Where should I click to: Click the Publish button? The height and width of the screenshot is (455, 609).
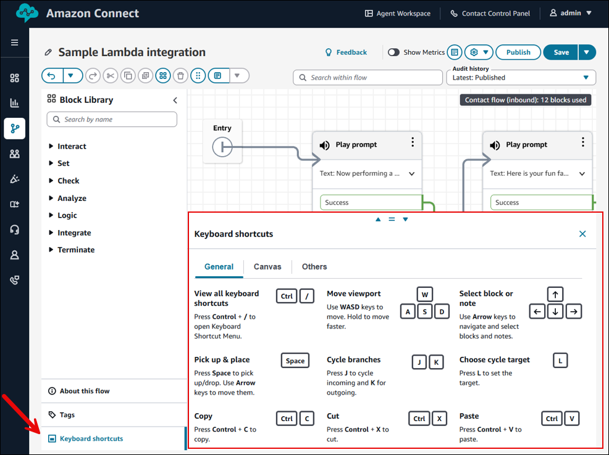(x=518, y=52)
